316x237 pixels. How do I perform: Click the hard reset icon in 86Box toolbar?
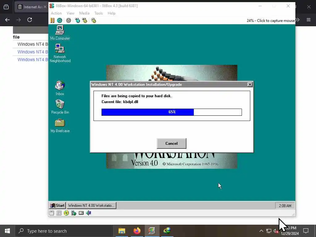(60, 20)
